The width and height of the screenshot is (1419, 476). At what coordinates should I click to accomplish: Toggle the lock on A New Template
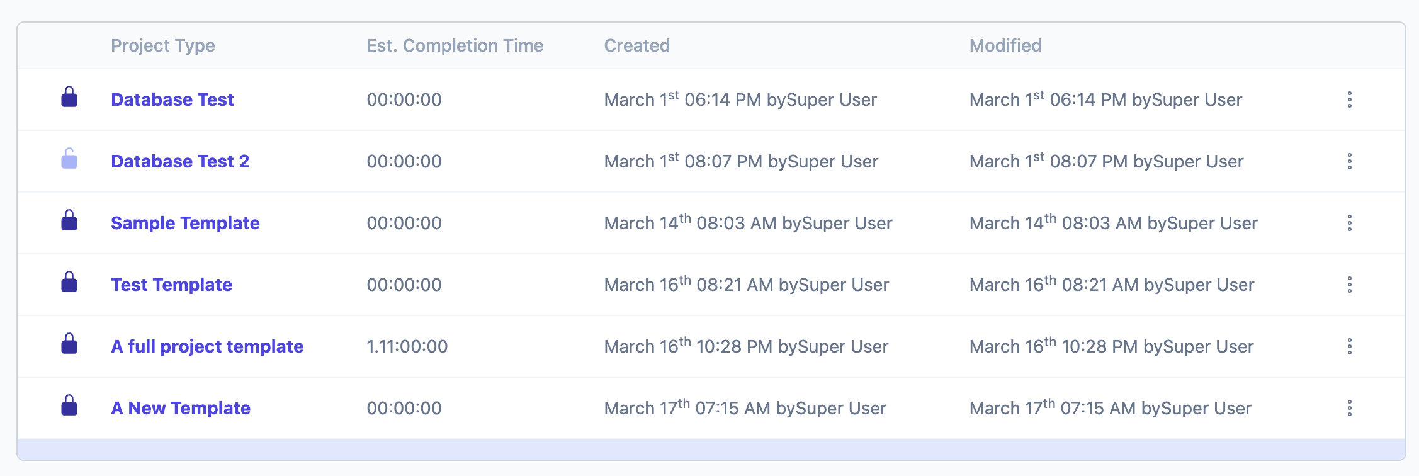tap(69, 405)
